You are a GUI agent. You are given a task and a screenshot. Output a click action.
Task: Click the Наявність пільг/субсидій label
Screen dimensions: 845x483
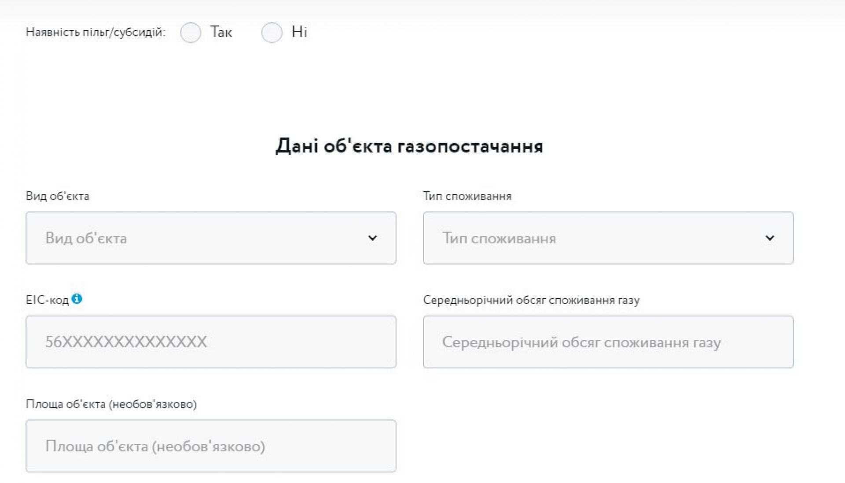(x=96, y=32)
